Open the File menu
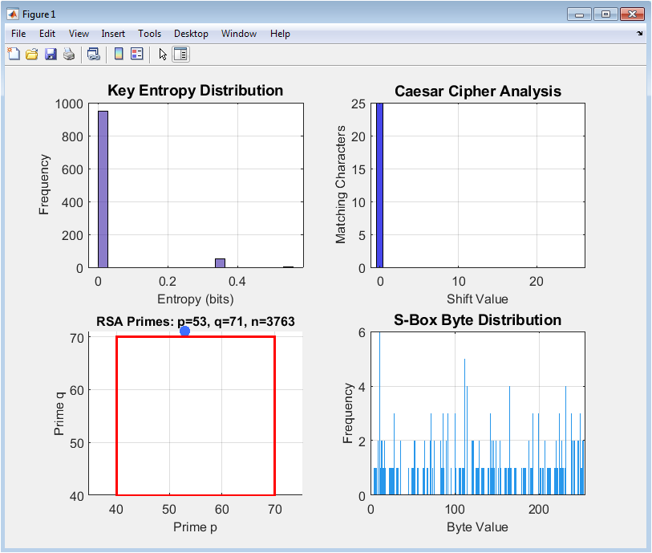 point(18,34)
